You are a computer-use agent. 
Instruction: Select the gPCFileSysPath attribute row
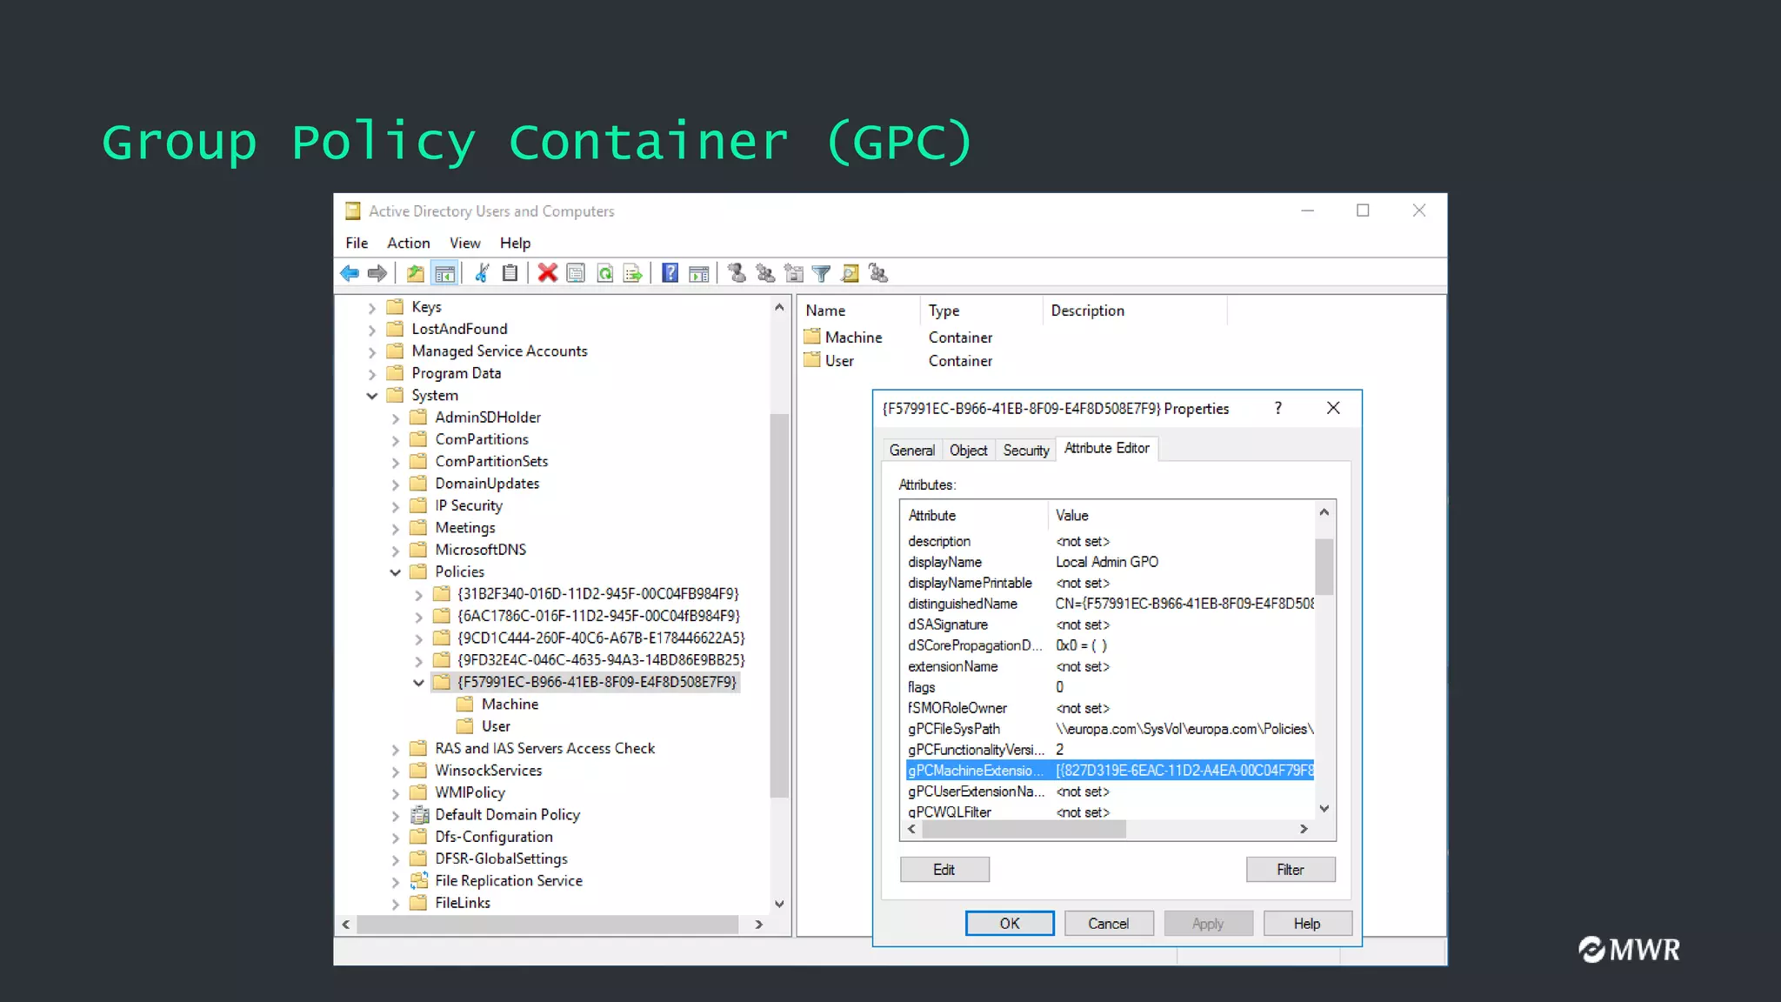[x=1110, y=729]
